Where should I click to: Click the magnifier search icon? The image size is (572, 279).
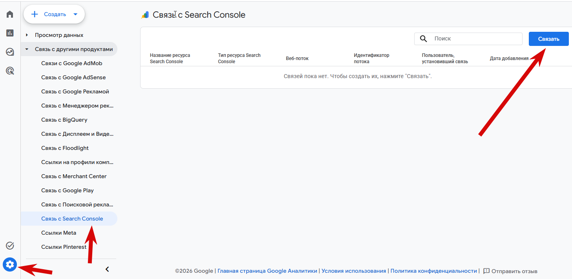[x=424, y=38]
